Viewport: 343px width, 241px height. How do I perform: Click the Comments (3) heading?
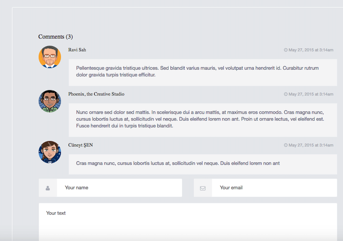pos(55,37)
